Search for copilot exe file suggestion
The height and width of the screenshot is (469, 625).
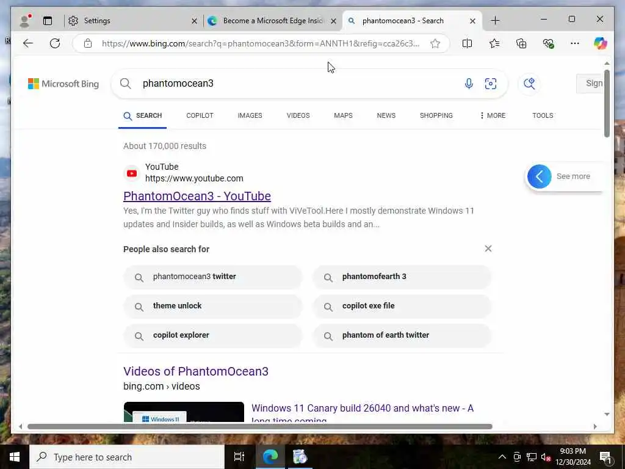tap(402, 307)
